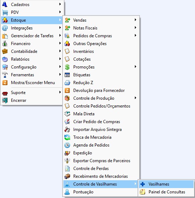
Task: Click the Etiquetas label sheet icon
Action: 67,75
